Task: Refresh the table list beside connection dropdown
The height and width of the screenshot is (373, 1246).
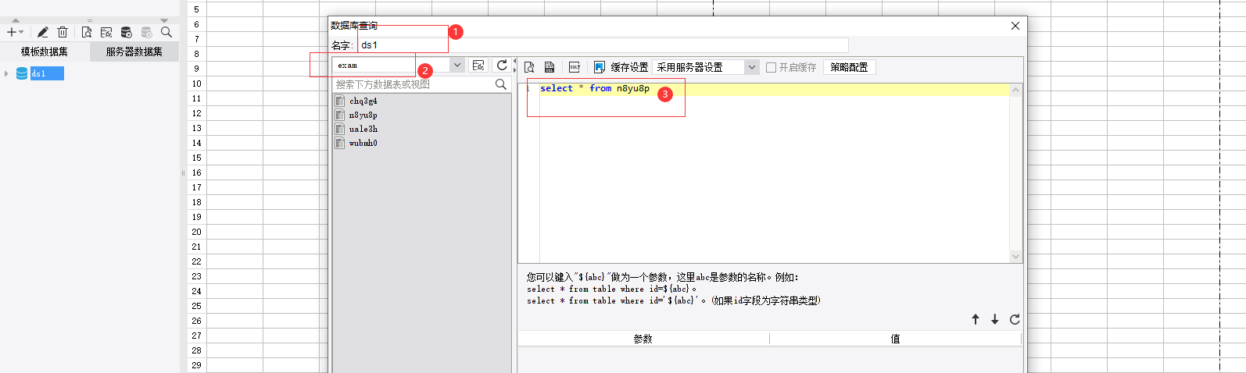Action: pos(502,66)
